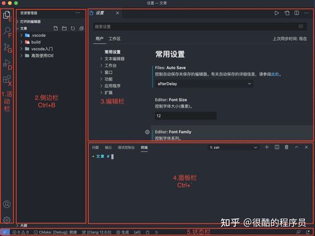Open the terminal selector 1: zsh dropdown

(233, 148)
